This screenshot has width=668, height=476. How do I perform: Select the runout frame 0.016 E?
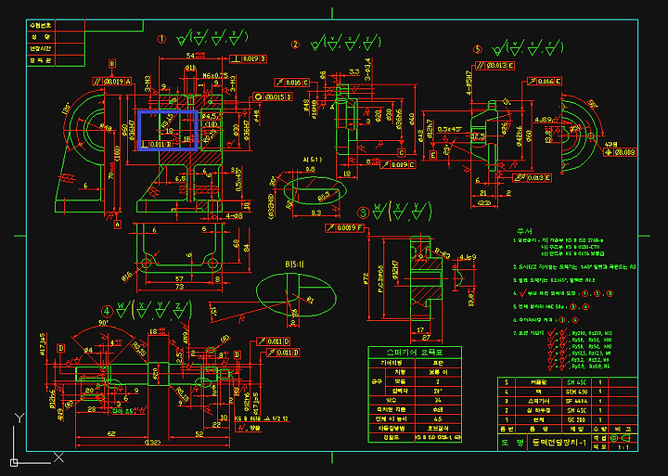point(544,81)
